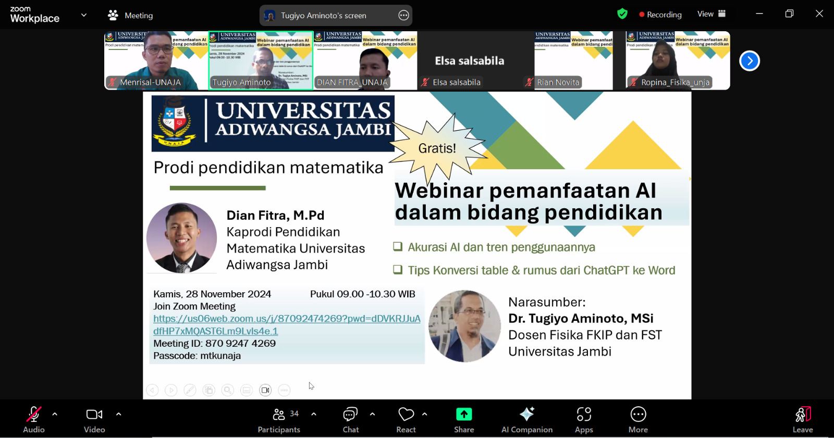834x438 pixels.
Task: Click the Recording indicator
Action: pyautogui.click(x=660, y=15)
